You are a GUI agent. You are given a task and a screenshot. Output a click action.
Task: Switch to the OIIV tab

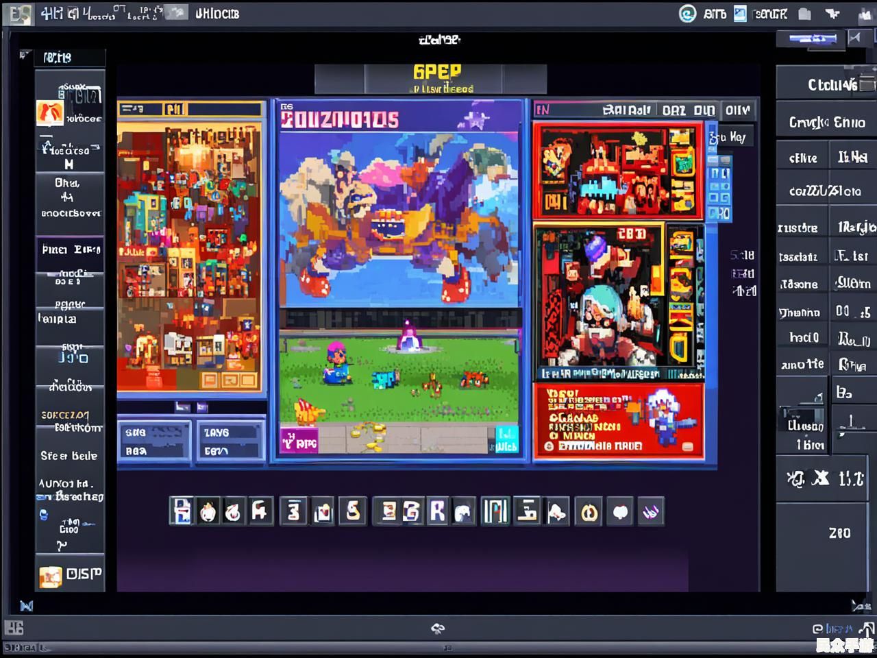[737, 110]
